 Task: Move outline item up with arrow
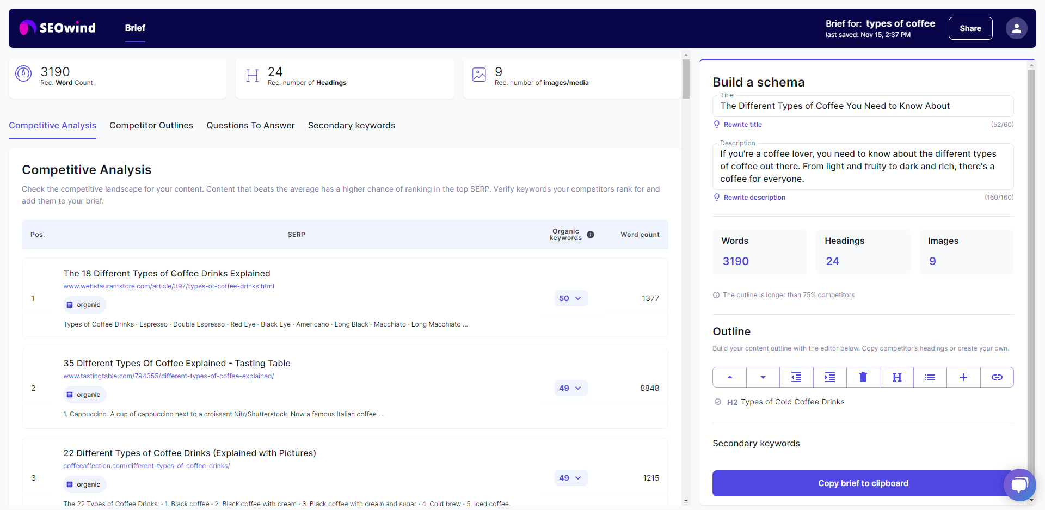coord(729,377)
